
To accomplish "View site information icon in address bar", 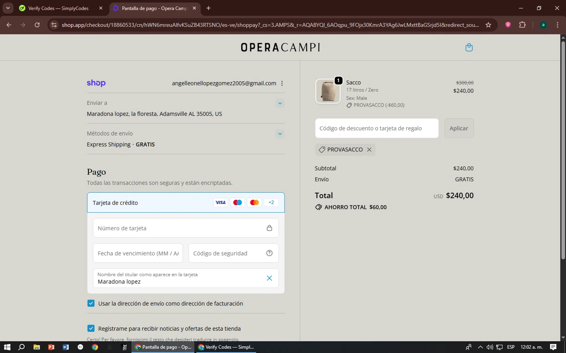I will point(54,25).
